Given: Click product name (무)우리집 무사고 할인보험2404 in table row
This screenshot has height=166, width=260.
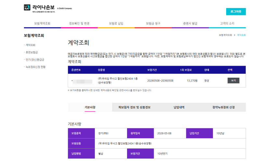Looking at the screenshot, I should [x=118, y=81].
